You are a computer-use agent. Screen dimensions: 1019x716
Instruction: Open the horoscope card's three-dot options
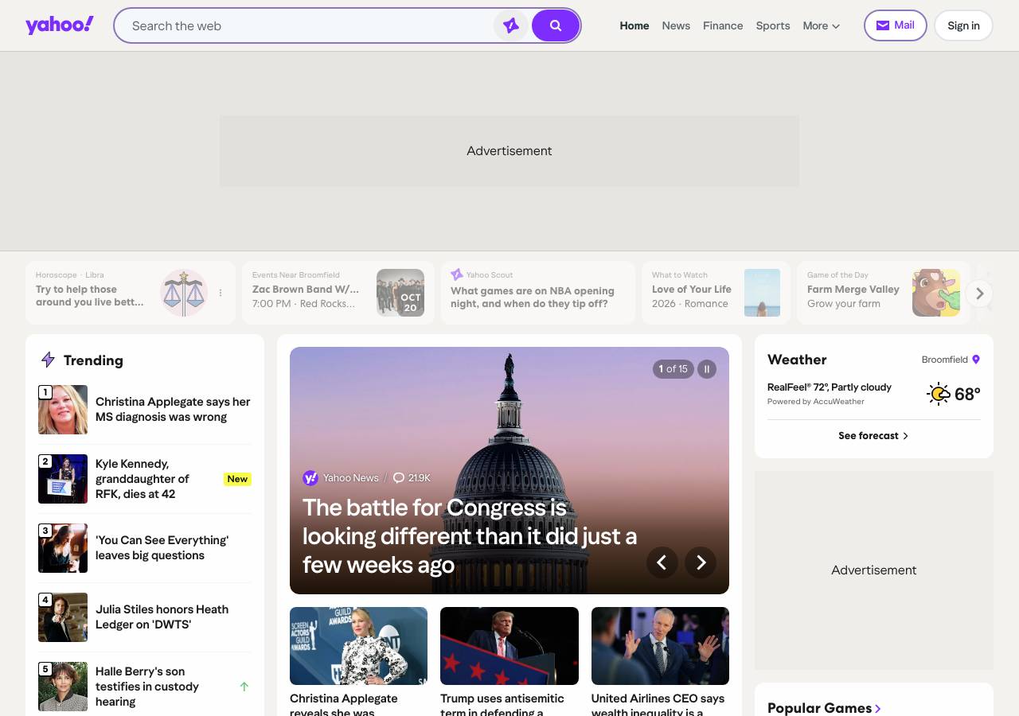point(221,293)
